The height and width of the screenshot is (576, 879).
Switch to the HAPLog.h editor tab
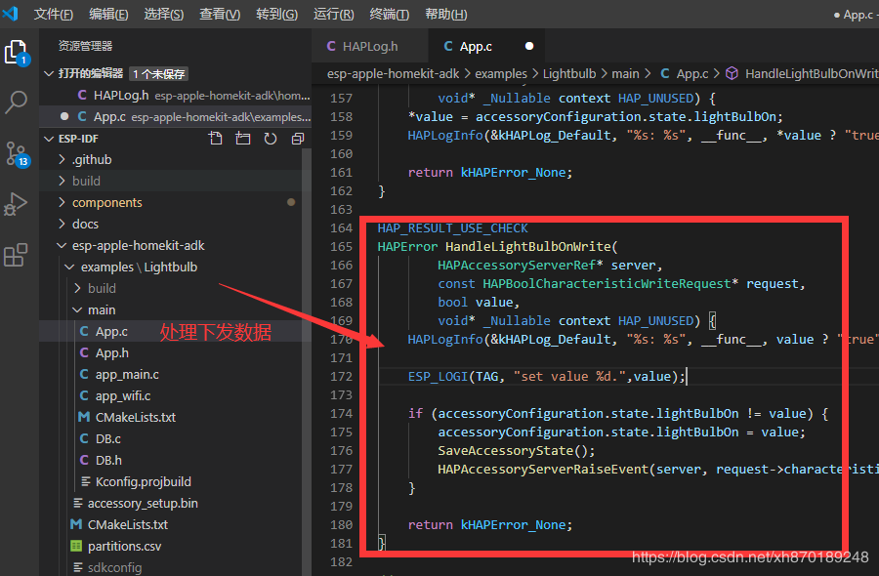(x=369, y=46)
